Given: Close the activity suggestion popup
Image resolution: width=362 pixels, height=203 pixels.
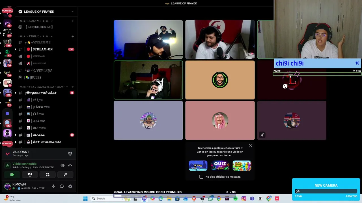Looking at the screenshot, I should click(251, 146).
